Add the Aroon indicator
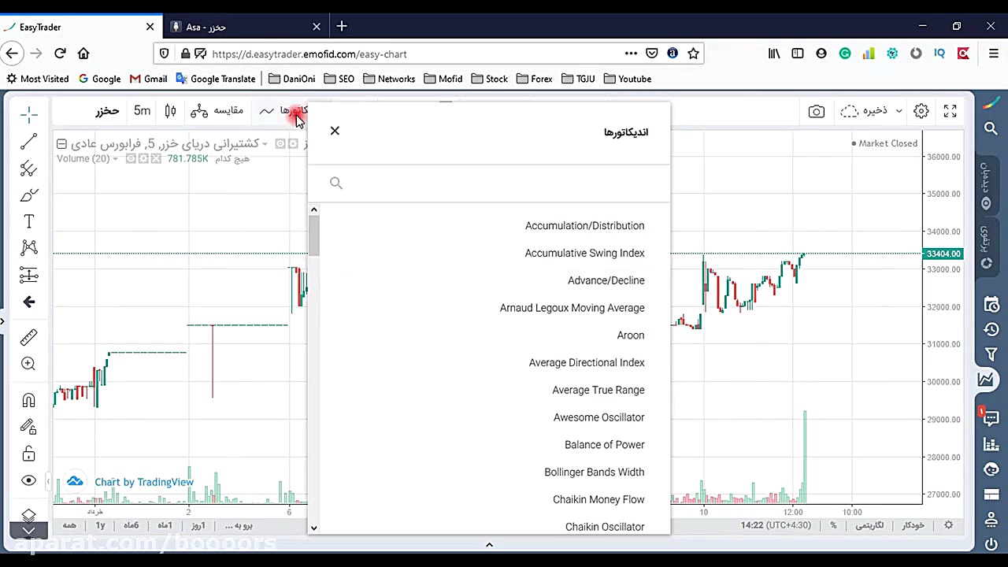The width and height of the screenshot is (1008, 567). 631,335
